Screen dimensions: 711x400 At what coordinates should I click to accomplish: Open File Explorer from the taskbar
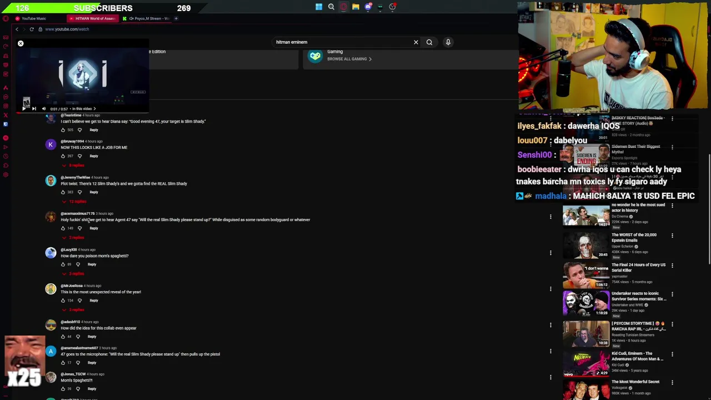point(355,7)
